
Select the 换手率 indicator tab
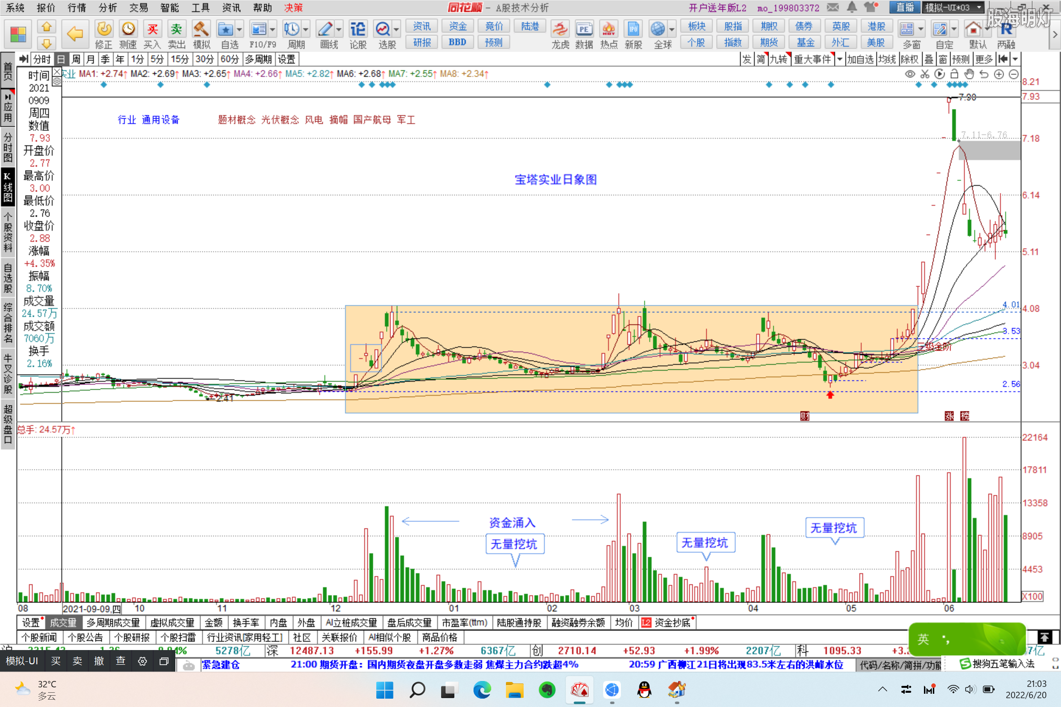246,623
